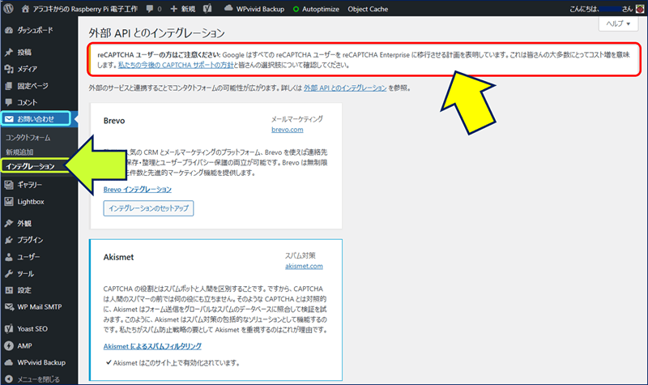The width and height of the screenshot is (648, 385).
Task: Open the akismet.com link
Action: (x=304, y=266)
